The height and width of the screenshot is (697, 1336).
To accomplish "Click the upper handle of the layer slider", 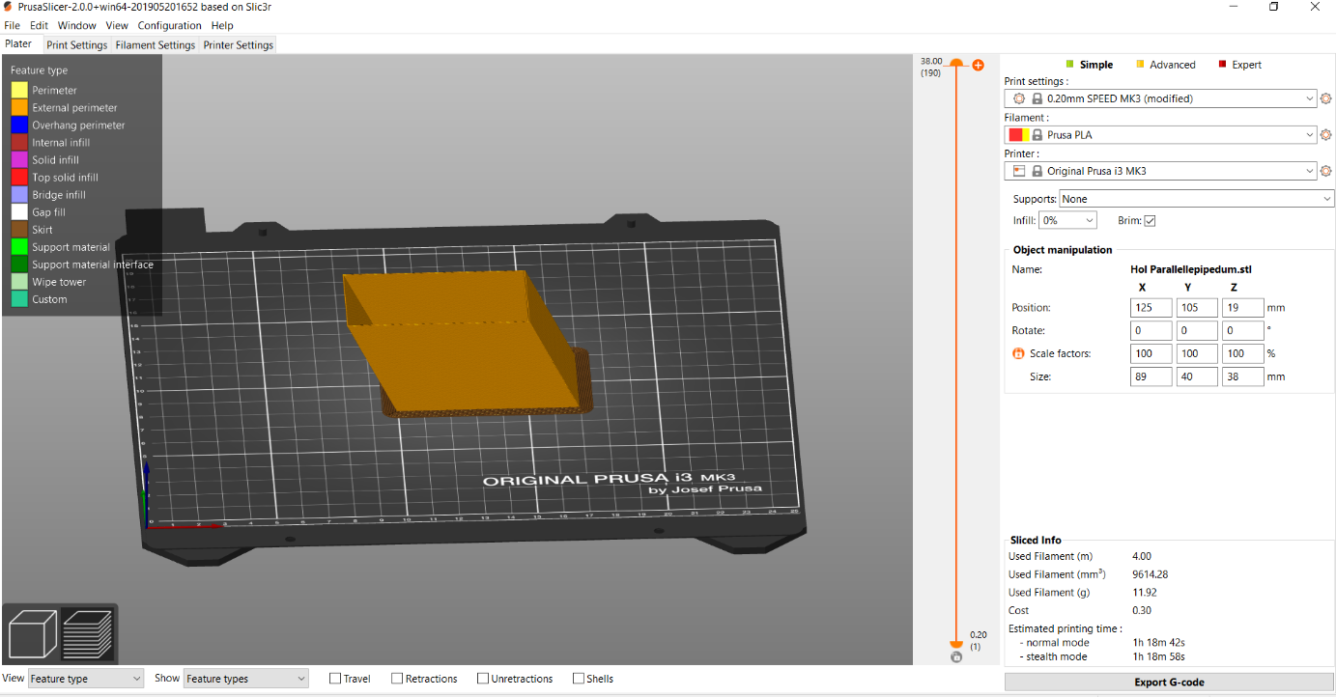I will 956,63.
